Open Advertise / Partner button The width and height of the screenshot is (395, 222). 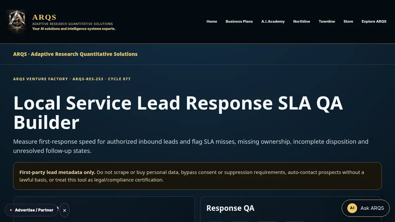point(31,210)
